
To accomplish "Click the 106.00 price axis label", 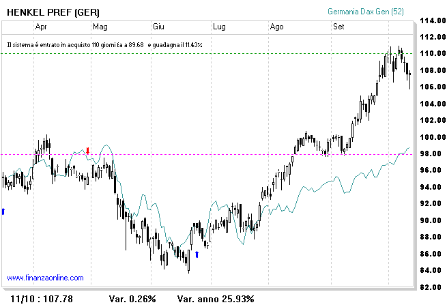I will coord(433,87).
